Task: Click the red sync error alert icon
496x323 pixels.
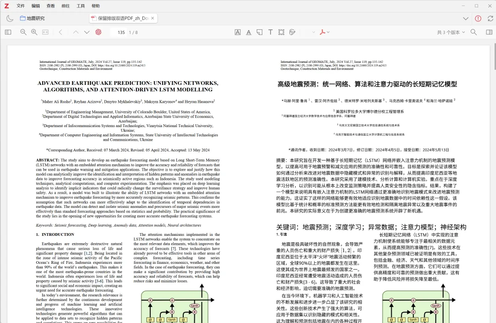Action: point(478,19)
